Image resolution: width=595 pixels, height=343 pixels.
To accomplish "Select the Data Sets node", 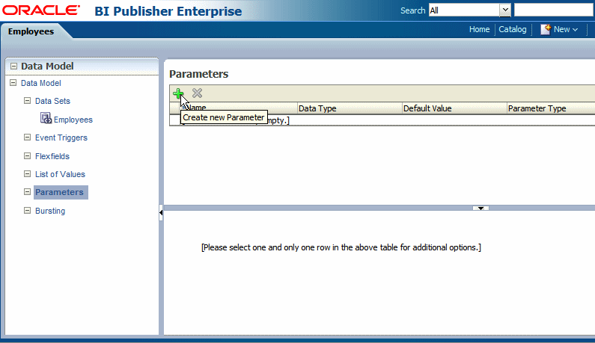I will point(52,101).
